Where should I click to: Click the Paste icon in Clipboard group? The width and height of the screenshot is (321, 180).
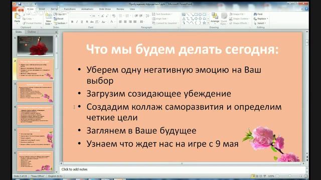[x=17, y=16]
